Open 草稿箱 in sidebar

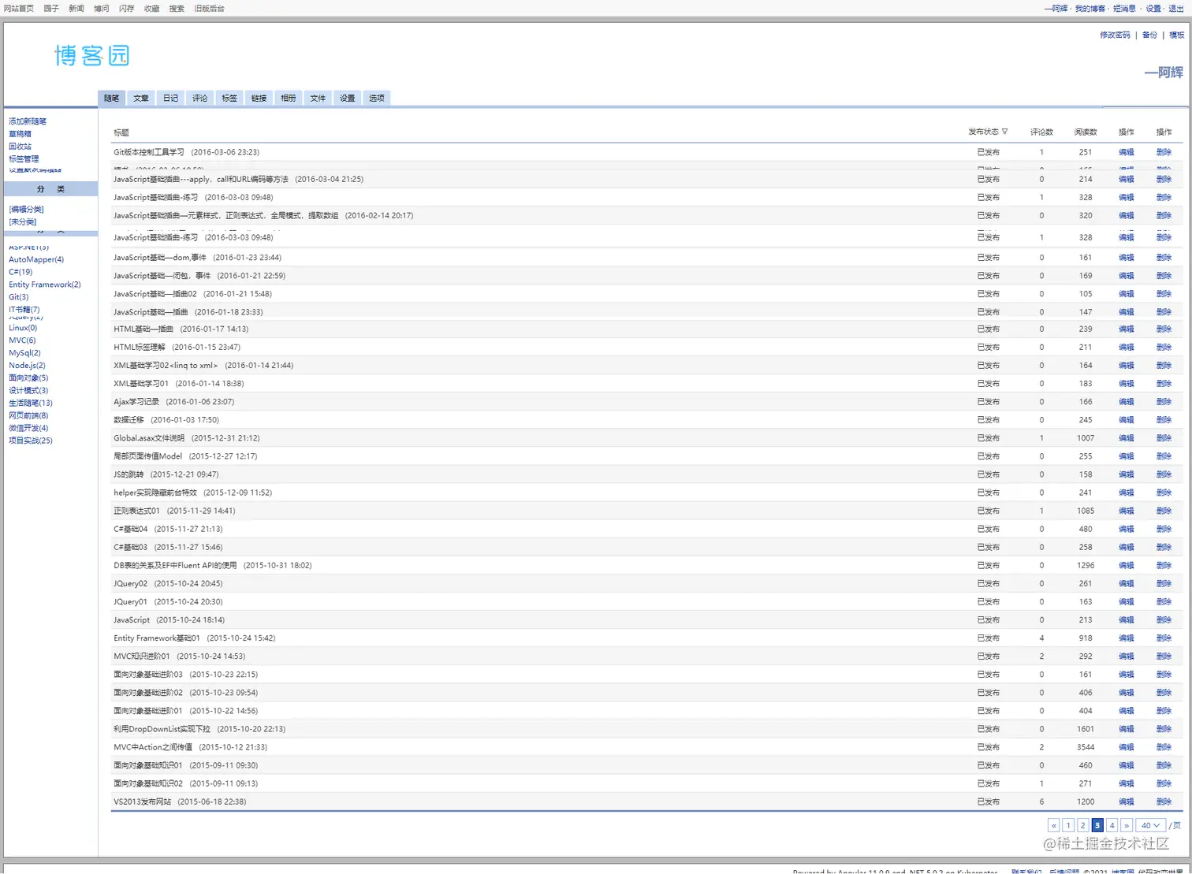coord(20,134)
